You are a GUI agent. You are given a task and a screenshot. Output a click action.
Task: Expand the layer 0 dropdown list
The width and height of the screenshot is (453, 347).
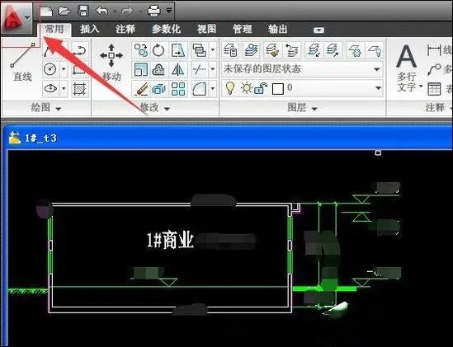(378, 87)
